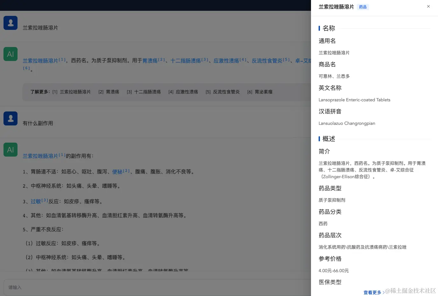Select the English name Lansoprazole Enteric-coated Tablets
Image resolution: width=438 pixels, height=296 pixels.
click(x=354, y=100)
